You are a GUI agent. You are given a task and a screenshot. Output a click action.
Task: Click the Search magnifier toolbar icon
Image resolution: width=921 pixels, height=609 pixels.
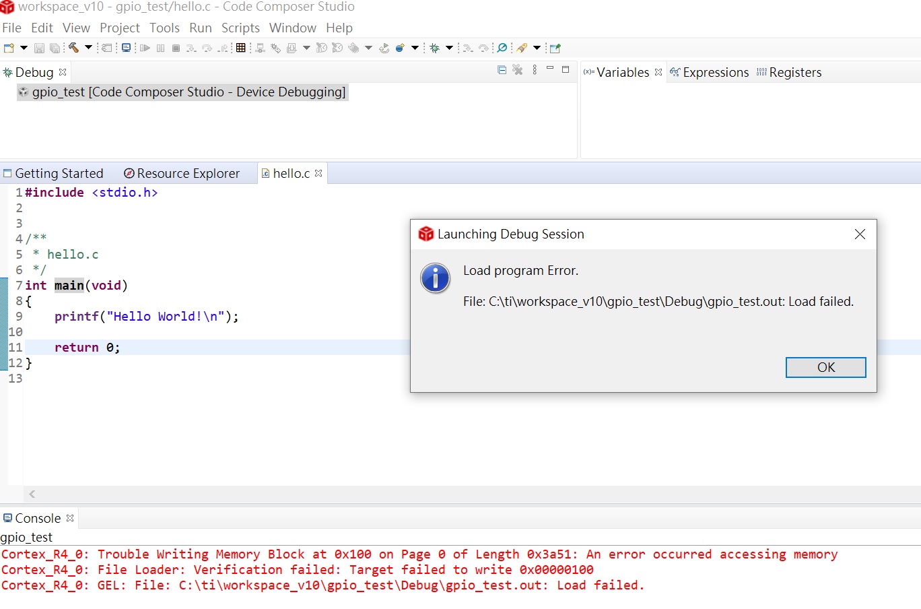click(502, 48)
